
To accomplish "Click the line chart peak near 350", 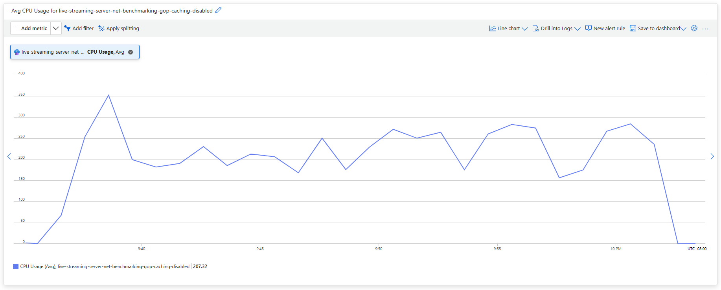I will [109, 95].
